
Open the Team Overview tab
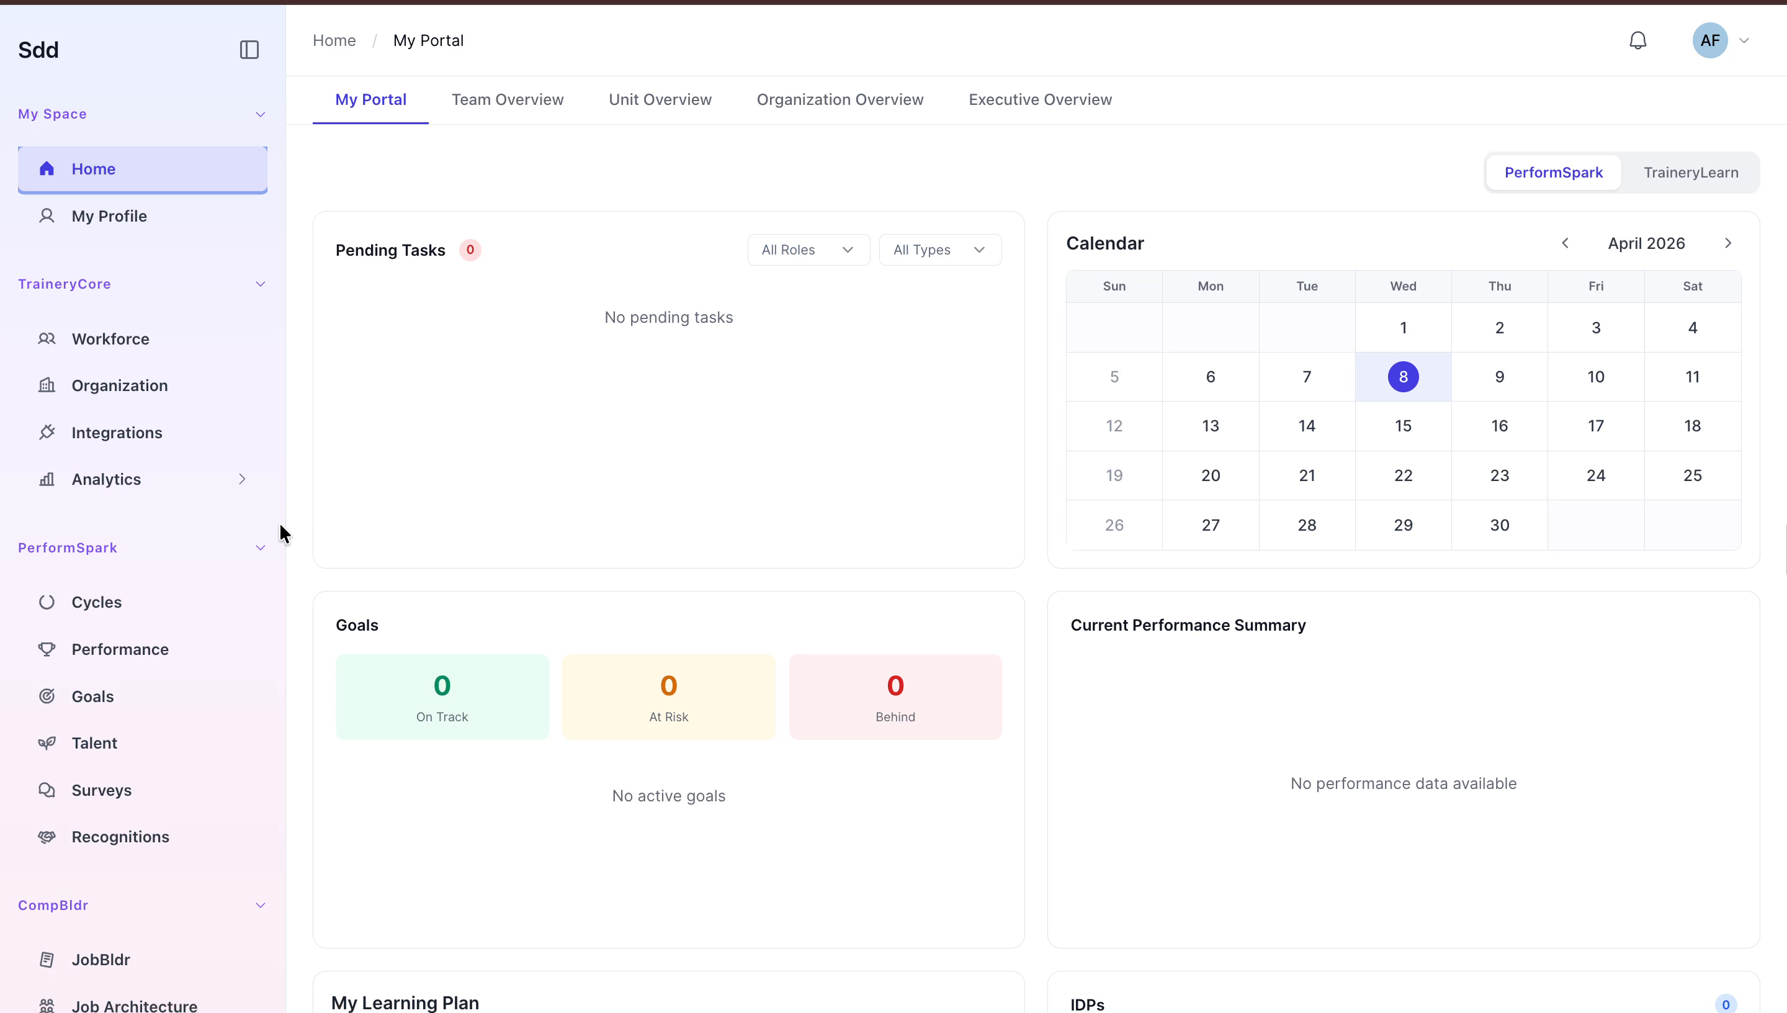click(508, 99)
